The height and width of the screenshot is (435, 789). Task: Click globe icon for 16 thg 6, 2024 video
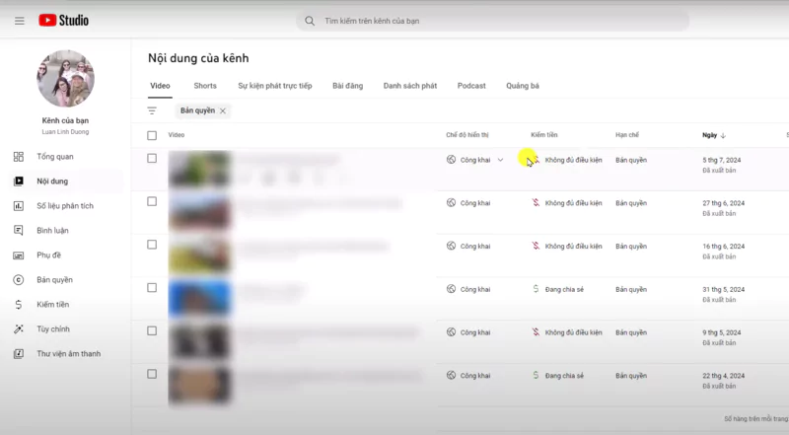pyautogui.click(x=451, y=247)
